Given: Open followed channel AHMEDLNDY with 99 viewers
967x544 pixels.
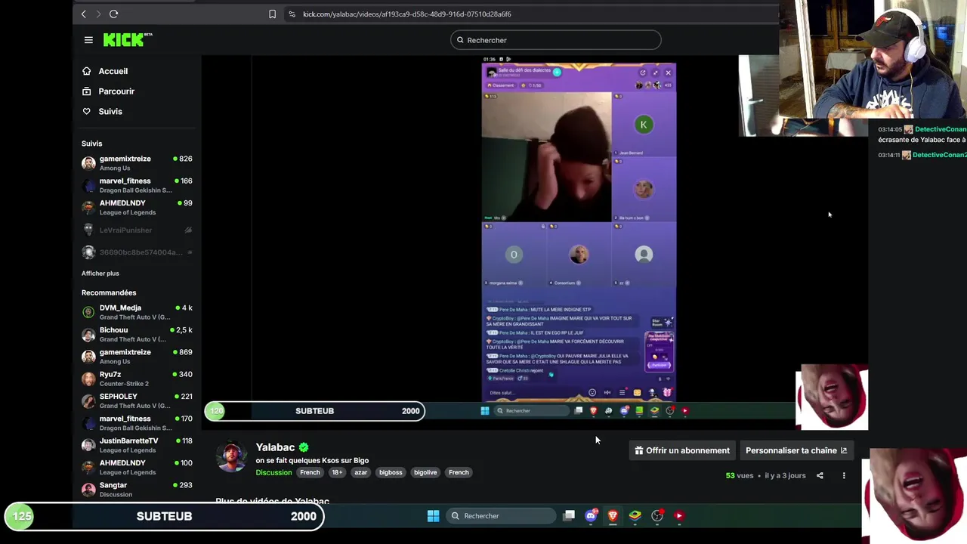Looking at the screenshot, I should (137, 207).
